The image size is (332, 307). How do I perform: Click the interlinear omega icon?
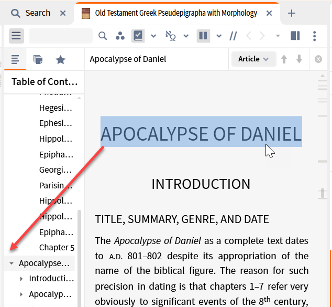170,36
